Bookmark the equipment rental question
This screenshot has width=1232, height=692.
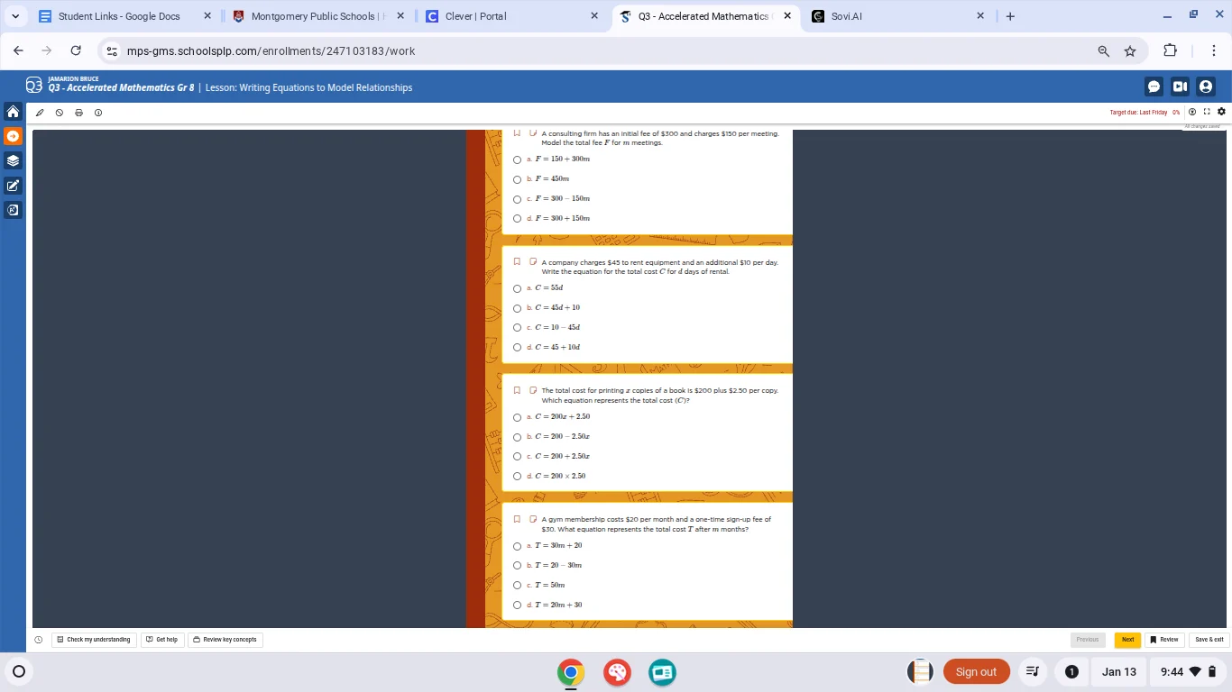(518, 262)
